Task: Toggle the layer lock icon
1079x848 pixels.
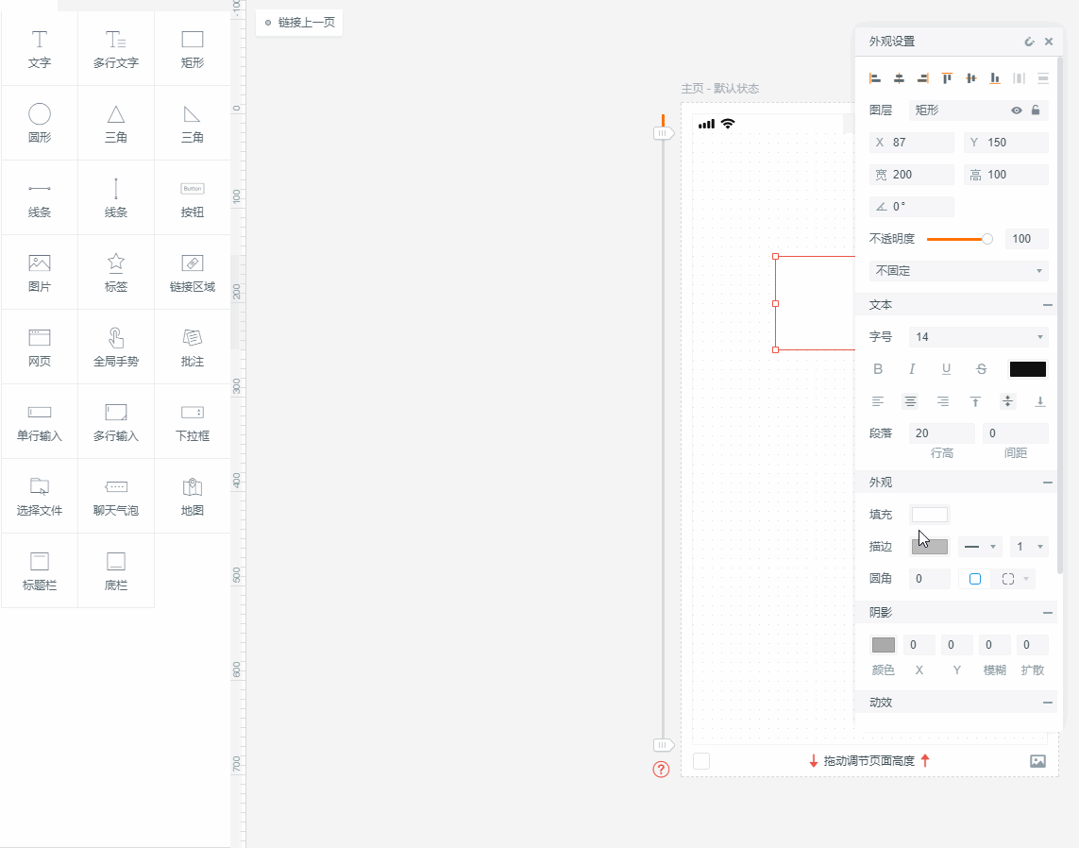Action: tap(1036, 110)
